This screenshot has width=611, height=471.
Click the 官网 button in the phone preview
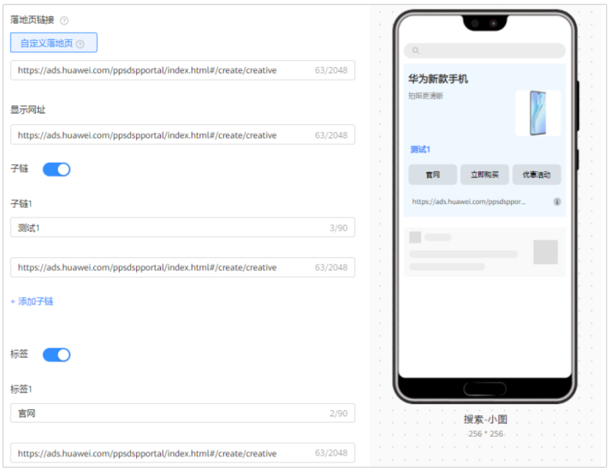coord(432,174)
